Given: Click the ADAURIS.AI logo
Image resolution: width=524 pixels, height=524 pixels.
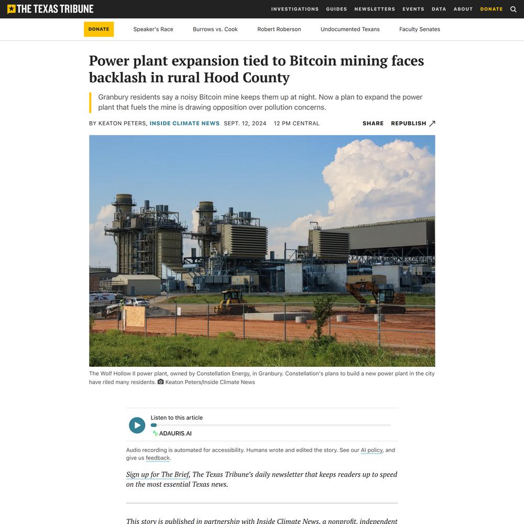Looking at the screenshot, I should [x=172, y=433].
